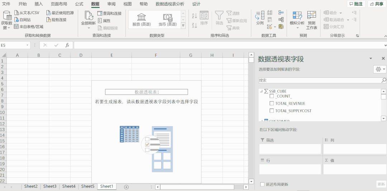Run Text to Columns (分列)
387x191 pixels.
click(260, 18)
